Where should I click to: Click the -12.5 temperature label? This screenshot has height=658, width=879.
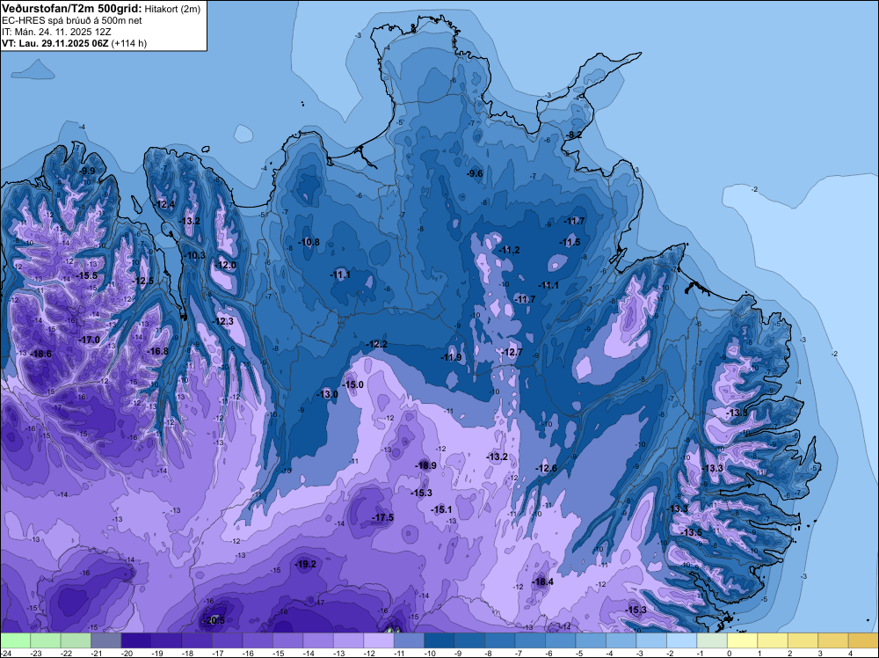coord(143,281)
